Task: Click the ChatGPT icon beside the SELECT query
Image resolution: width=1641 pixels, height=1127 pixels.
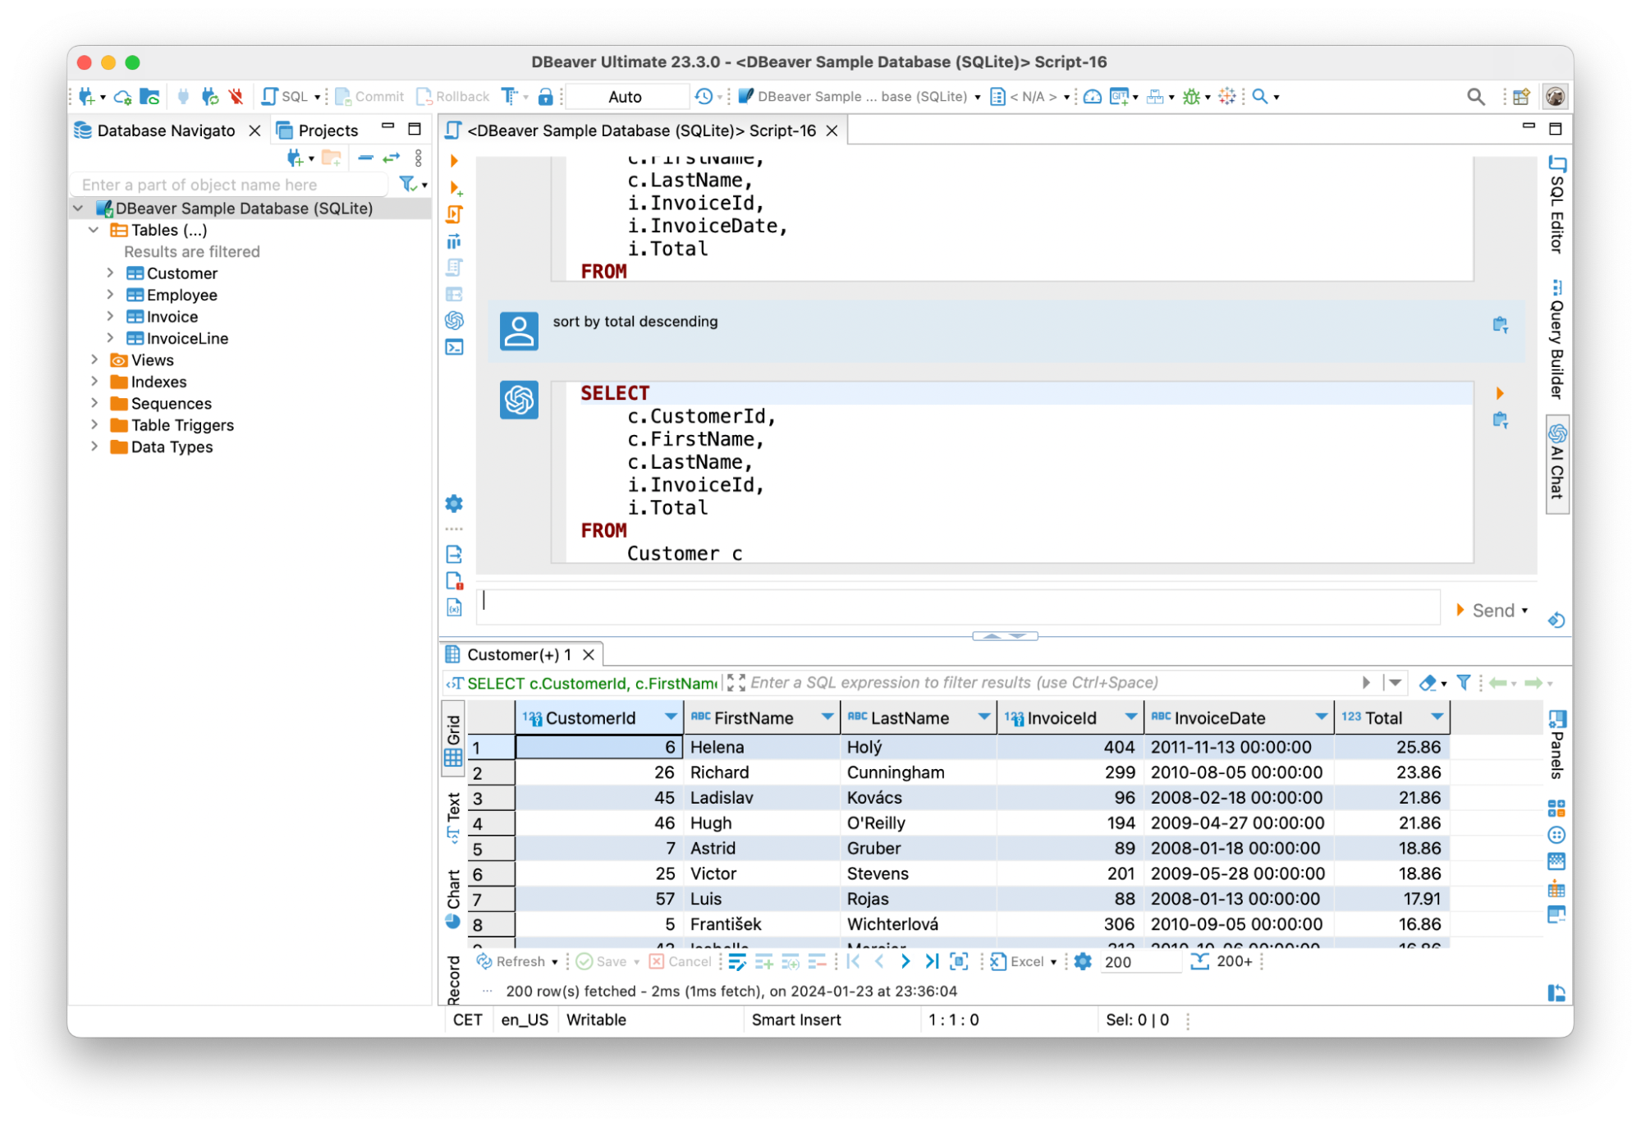Action: (x=519, y=401)
